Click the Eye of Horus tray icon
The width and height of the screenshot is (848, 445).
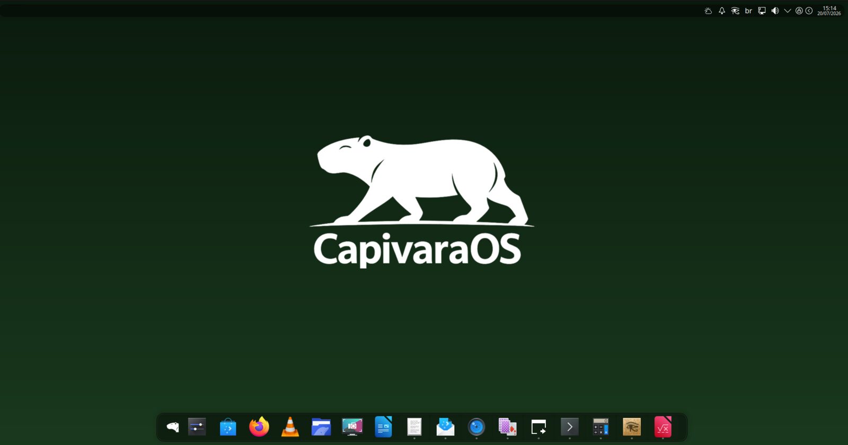click(735, 11)
